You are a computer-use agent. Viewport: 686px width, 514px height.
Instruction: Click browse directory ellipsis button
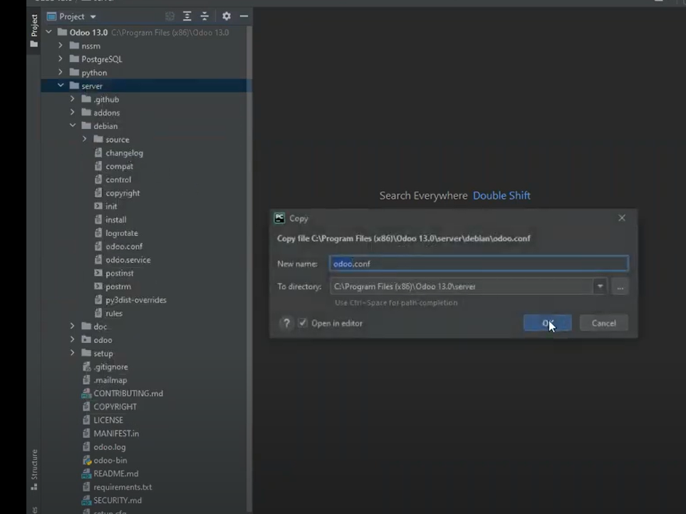pyautogui.click(x=620, y=287)
